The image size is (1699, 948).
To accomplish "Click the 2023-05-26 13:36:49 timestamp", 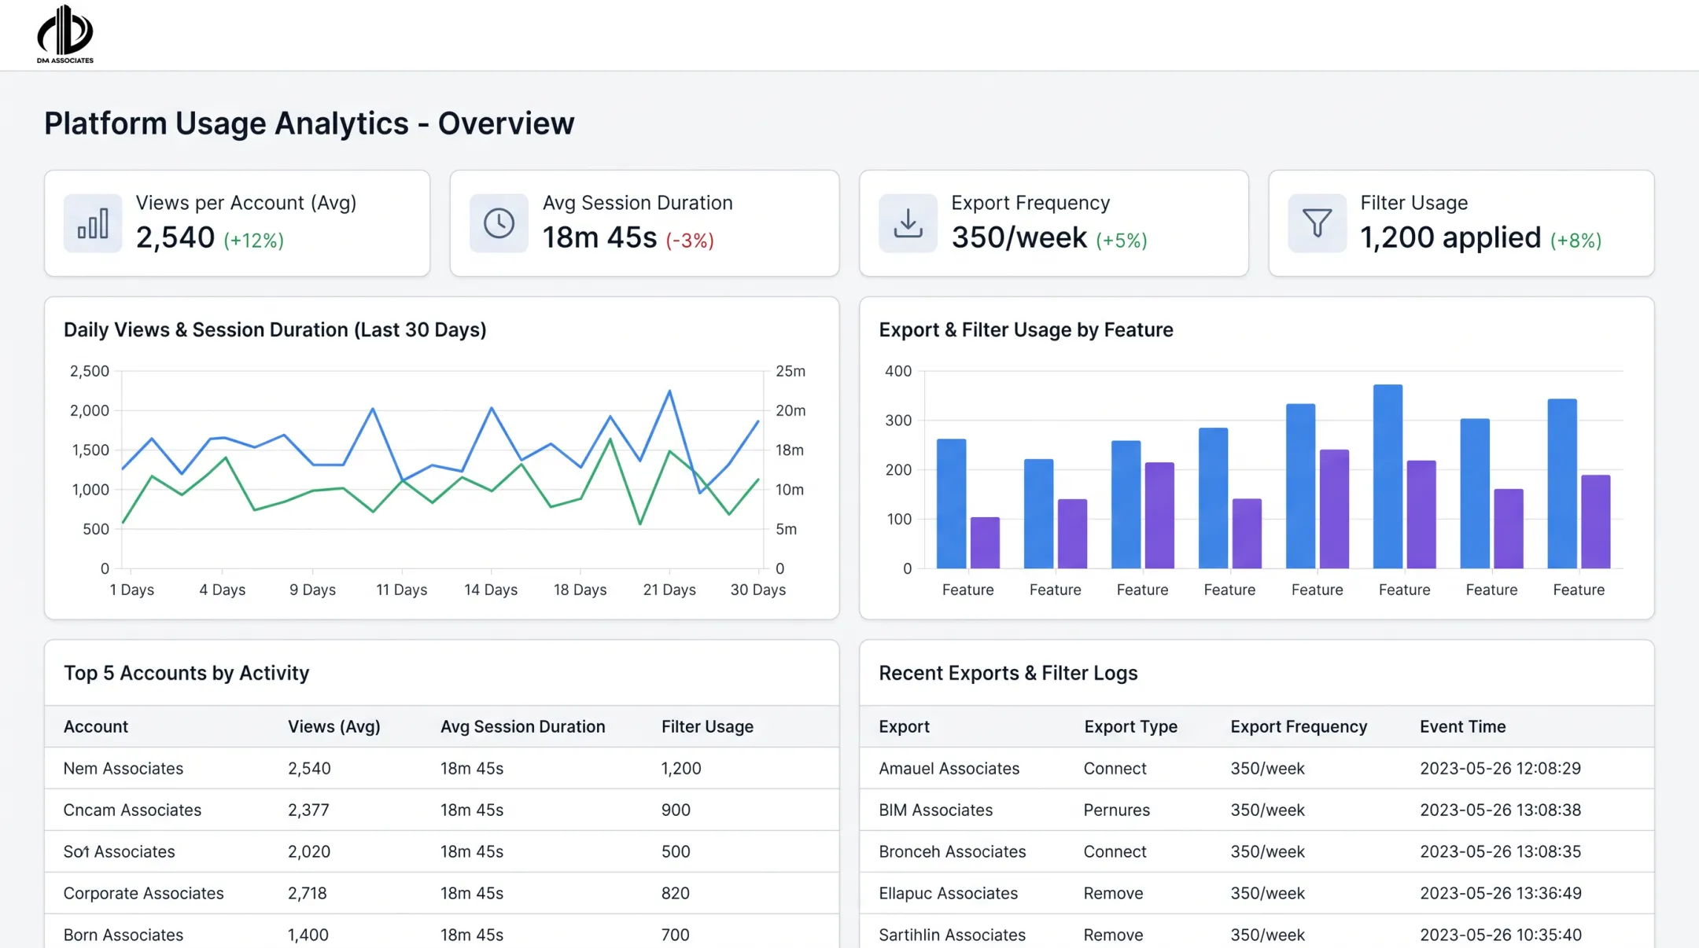I will [1500, 893].
